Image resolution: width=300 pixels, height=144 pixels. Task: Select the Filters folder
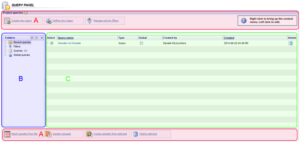pos(17,47)
